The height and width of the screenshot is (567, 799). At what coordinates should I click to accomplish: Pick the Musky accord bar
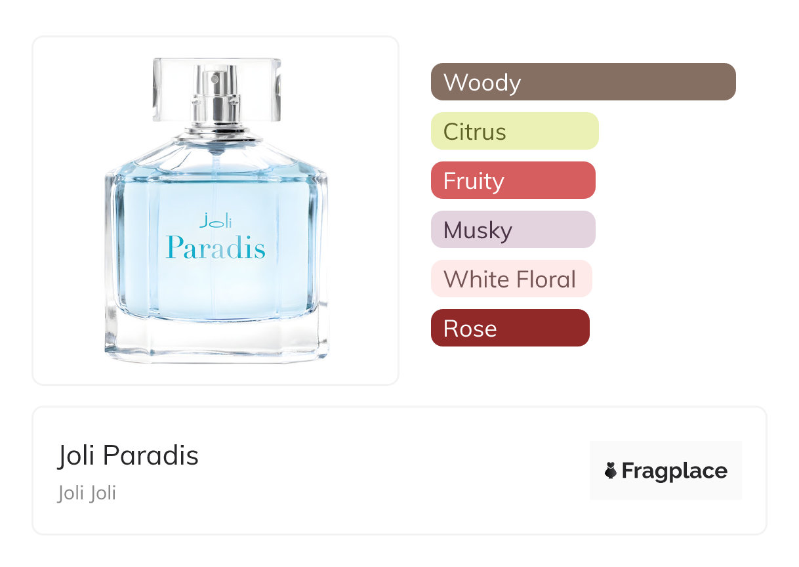pos(513,230)
